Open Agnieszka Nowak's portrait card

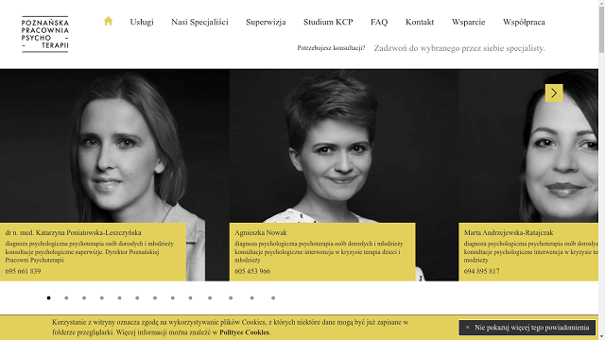[x=344, y=175]
